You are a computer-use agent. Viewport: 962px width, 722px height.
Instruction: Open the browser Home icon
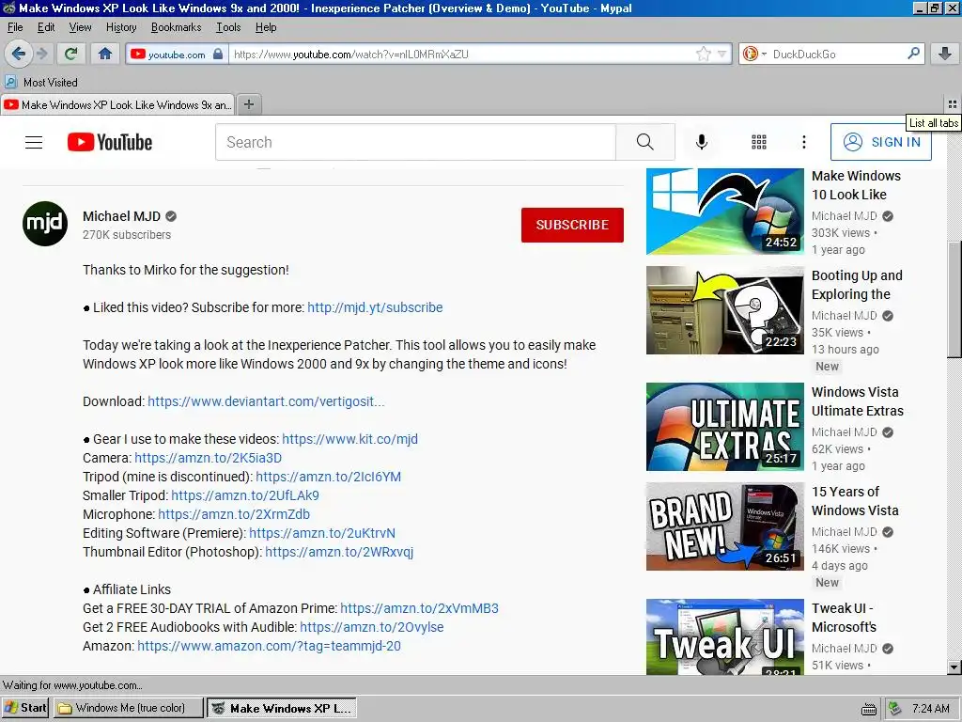pos(105,54)
